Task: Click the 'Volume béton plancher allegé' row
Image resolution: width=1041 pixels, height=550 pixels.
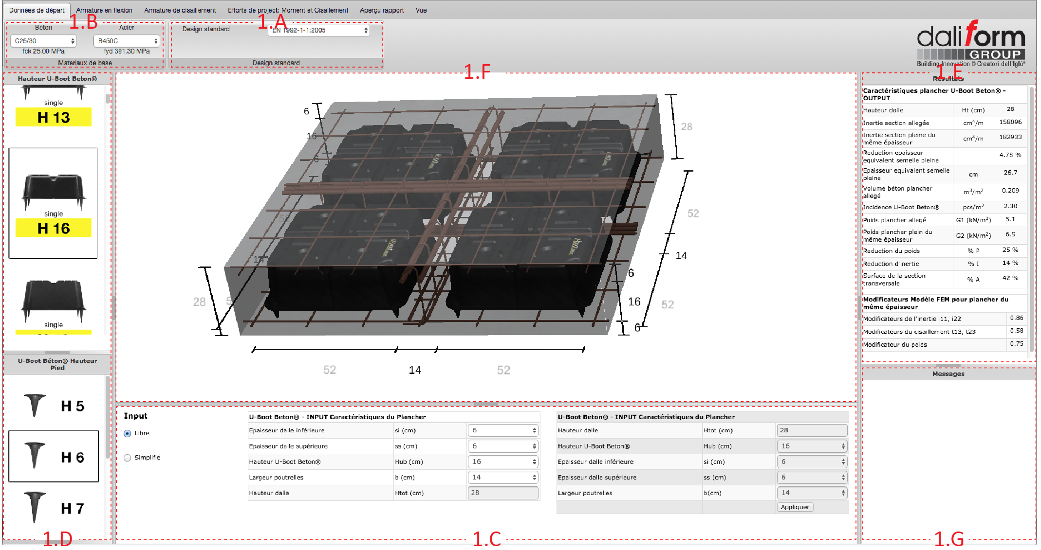Action: 945,192
